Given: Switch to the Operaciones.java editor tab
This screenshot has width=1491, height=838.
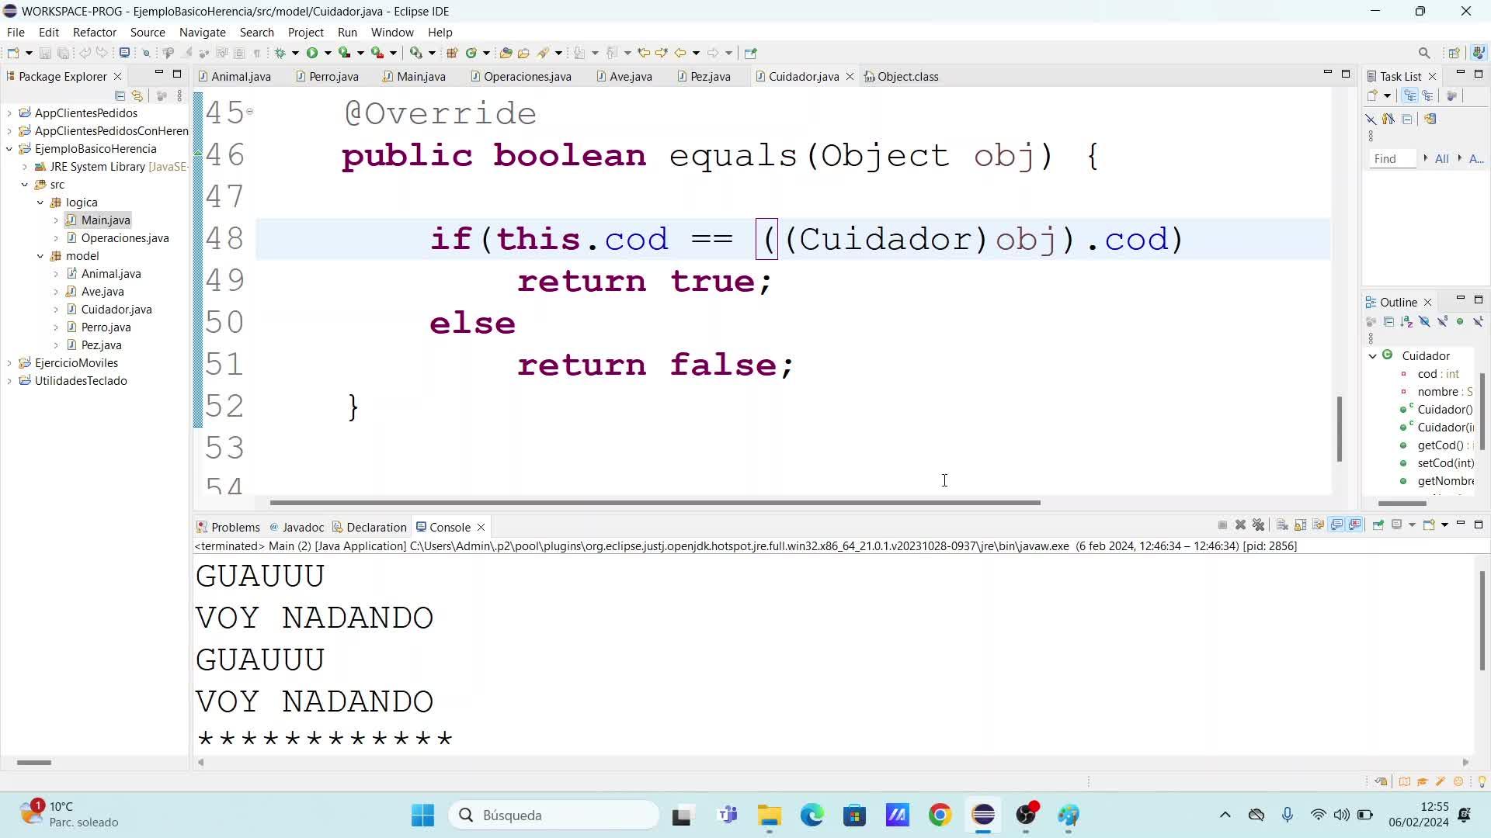Looking at the screenshot, I should coord(527,77).
